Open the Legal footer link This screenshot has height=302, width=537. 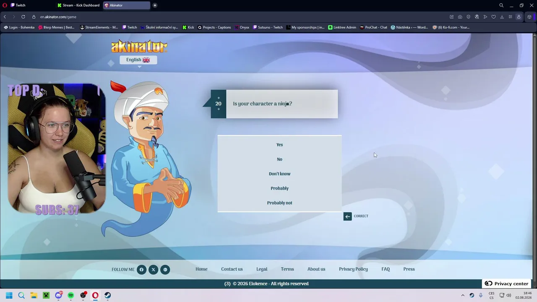coord(262,269)
